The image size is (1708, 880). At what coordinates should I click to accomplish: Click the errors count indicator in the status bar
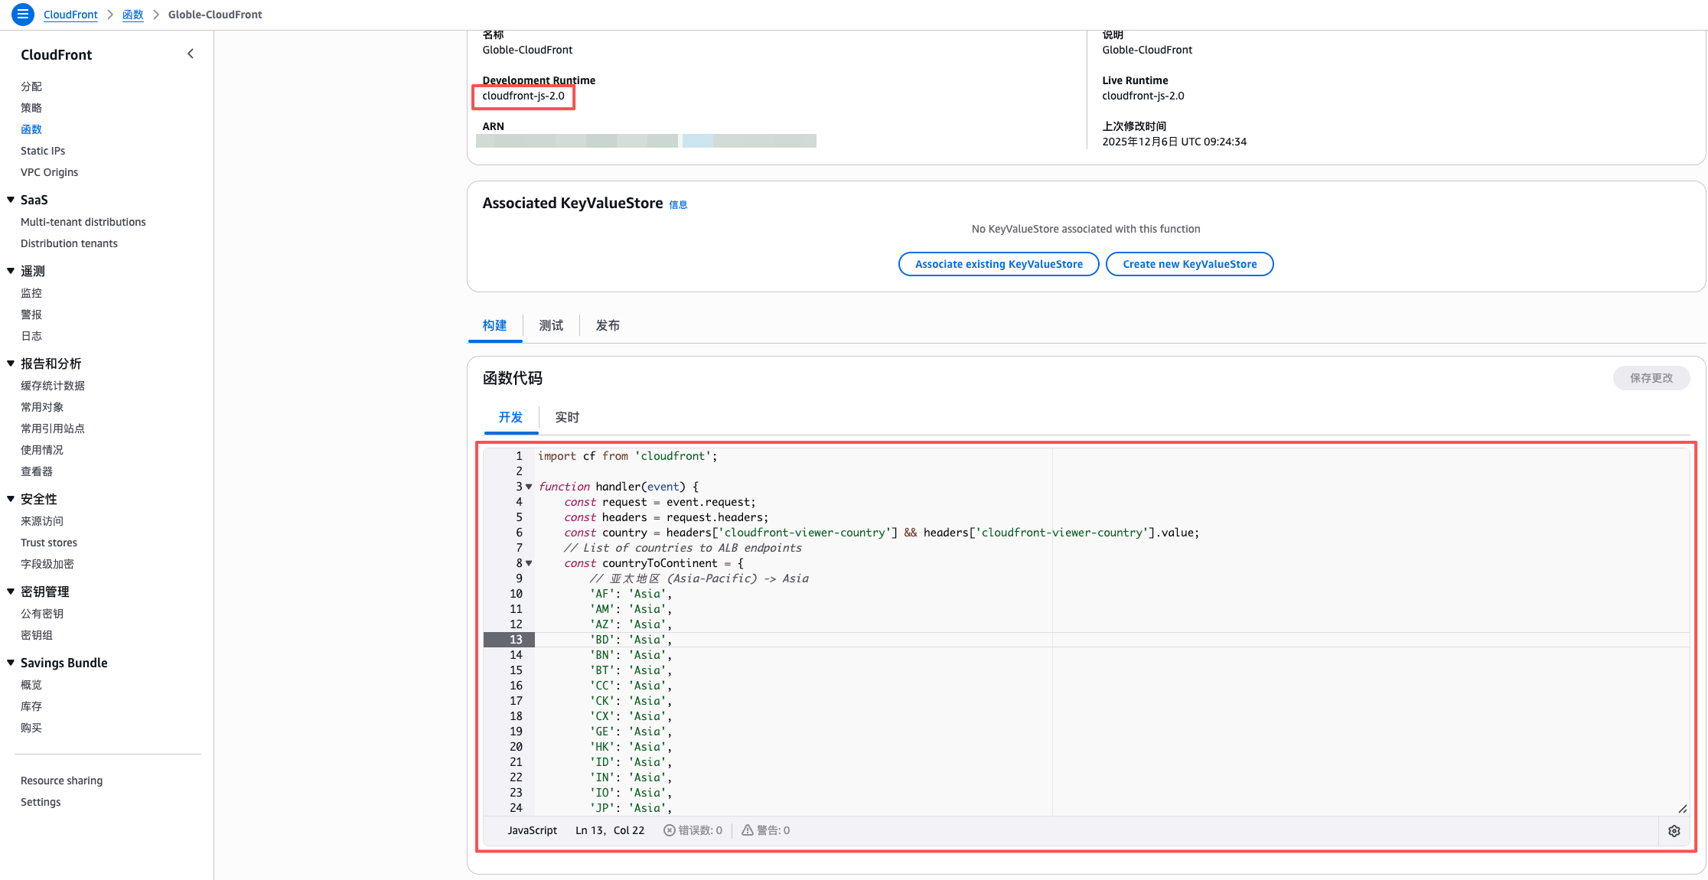click(693, 830)
